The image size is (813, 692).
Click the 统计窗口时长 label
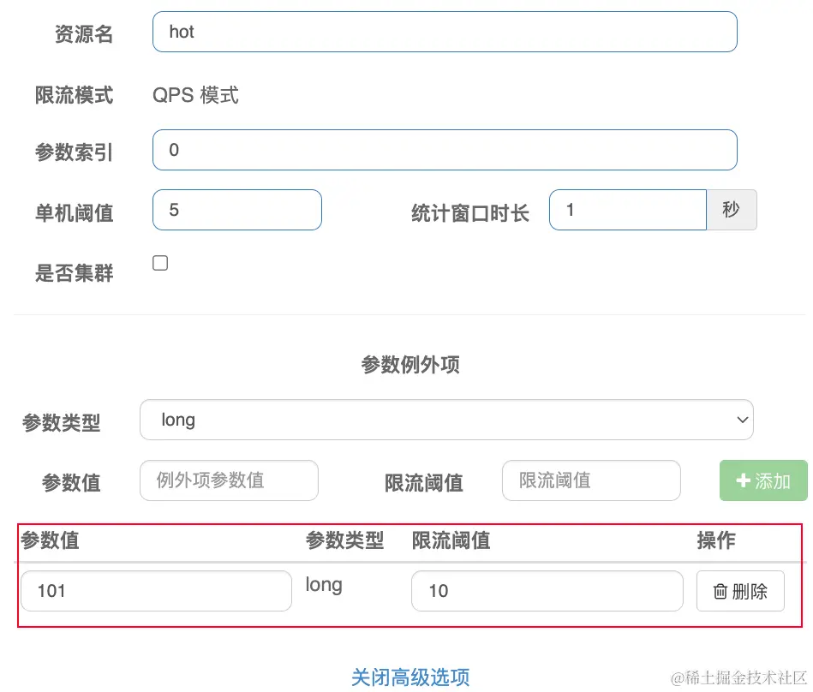(x=470, y=213)
